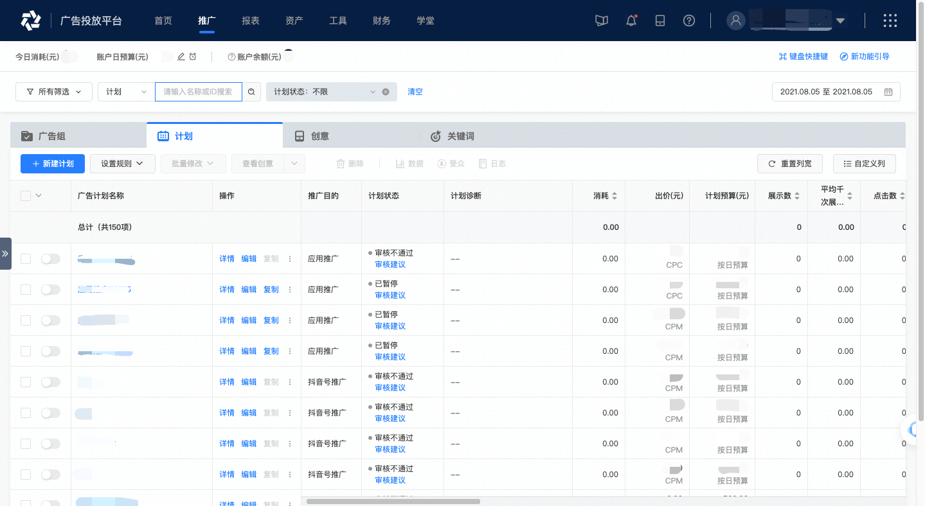Screen dimensions: 925x506
Task: Check the checkbox on the second plan row
Action: tap(26, 289)
